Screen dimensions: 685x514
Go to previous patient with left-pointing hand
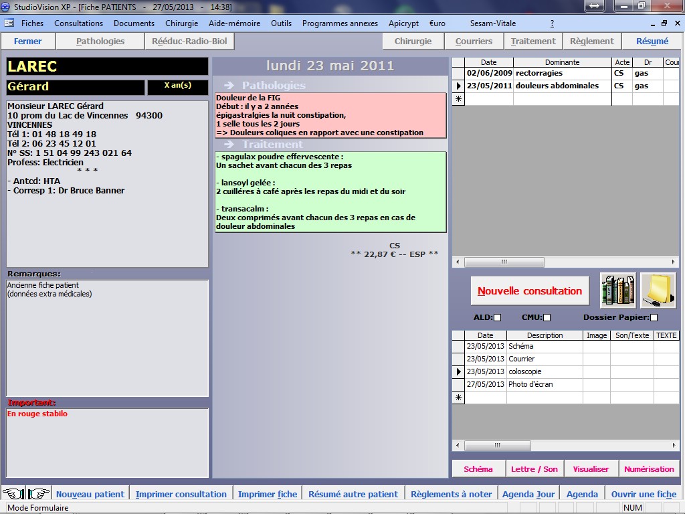[13, 494]
